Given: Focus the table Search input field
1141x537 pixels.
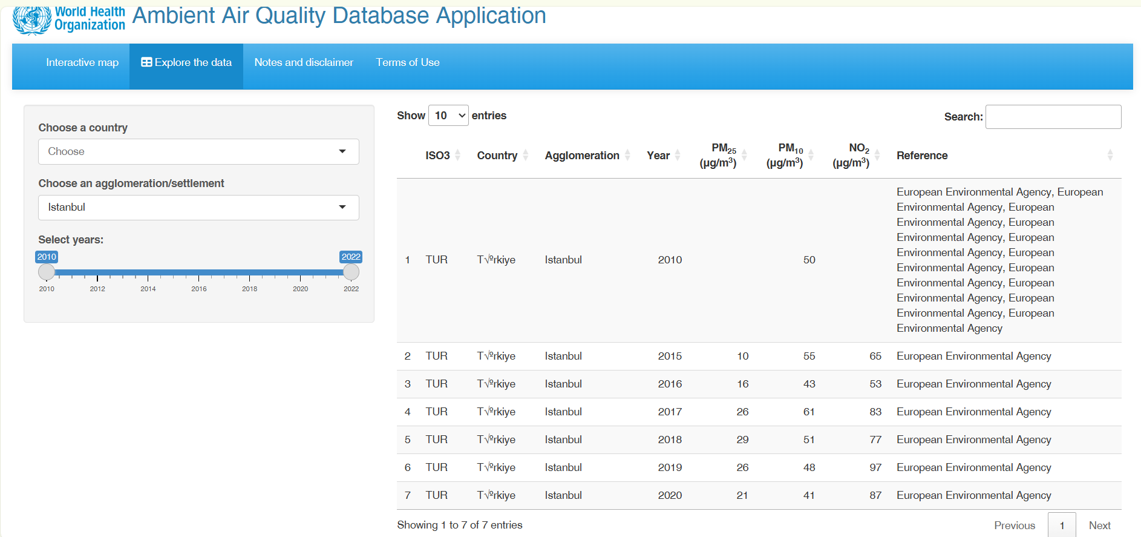Looking at the screenshot, I should coord(1053,117).
